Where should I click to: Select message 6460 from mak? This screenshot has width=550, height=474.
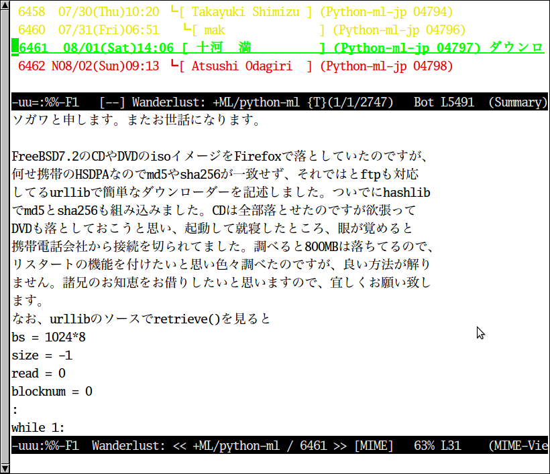(241, 30)
